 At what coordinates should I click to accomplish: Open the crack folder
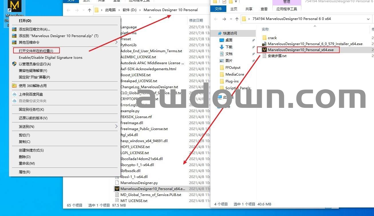click(x=272, y=38)
